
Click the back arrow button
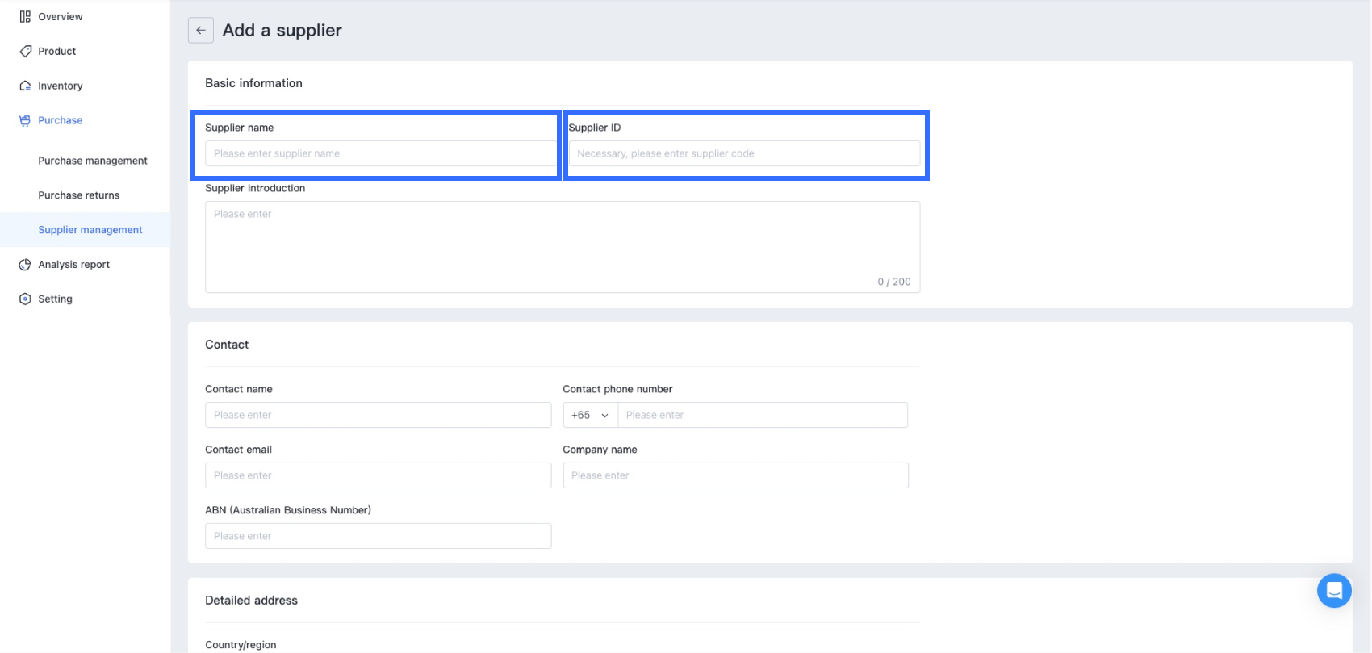(x=201, y=31)
